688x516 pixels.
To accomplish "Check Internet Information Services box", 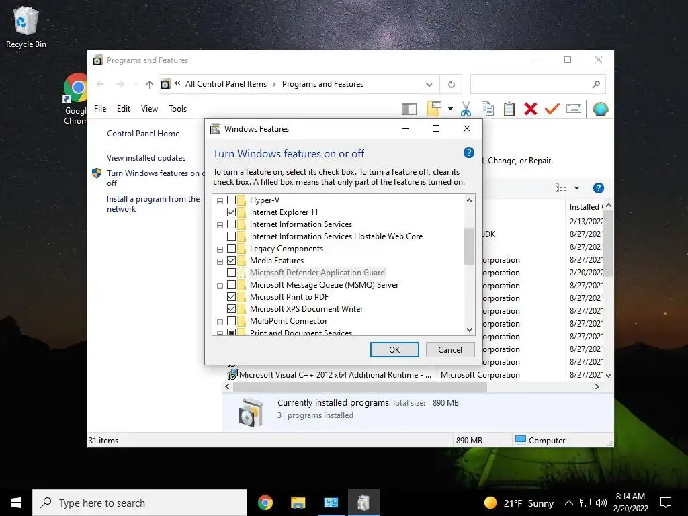I will tap(231, 224).
